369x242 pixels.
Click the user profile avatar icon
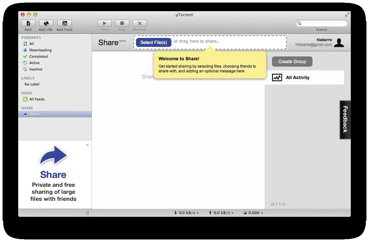click(x=339, y=42)
